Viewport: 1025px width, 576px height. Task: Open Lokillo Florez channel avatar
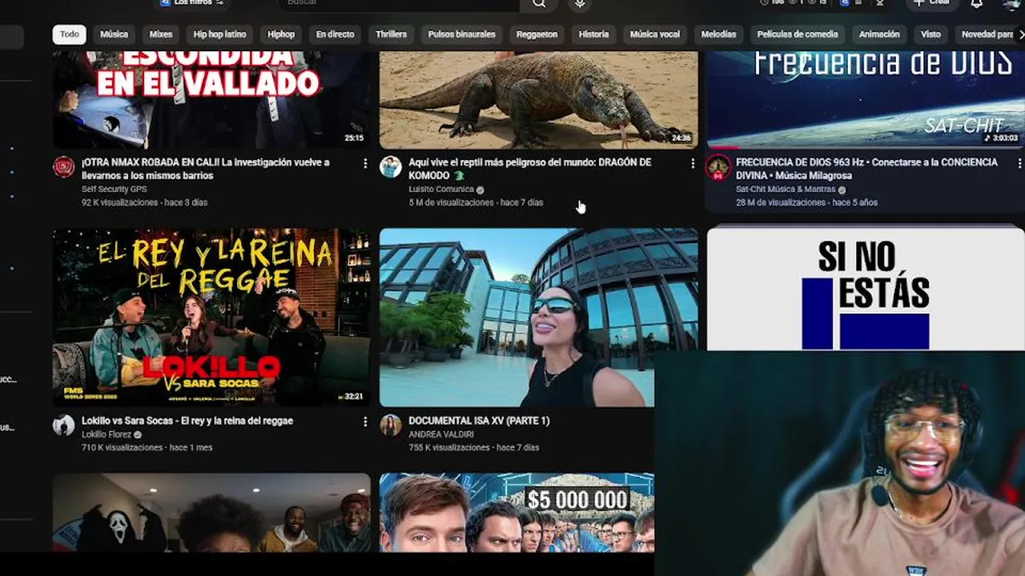[64, 426]
